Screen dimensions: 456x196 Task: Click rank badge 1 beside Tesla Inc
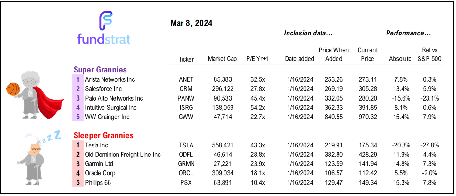point(78,146)
